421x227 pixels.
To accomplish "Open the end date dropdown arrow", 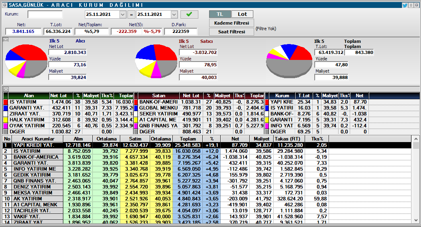I will (x=174, y=14).
